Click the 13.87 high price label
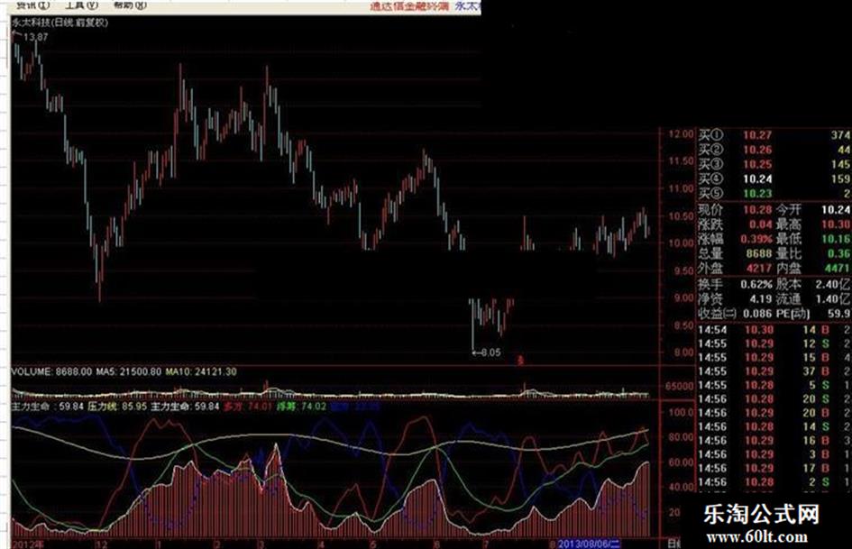The image size is (852, 549). pyautogui.click(x=35, y=38)
